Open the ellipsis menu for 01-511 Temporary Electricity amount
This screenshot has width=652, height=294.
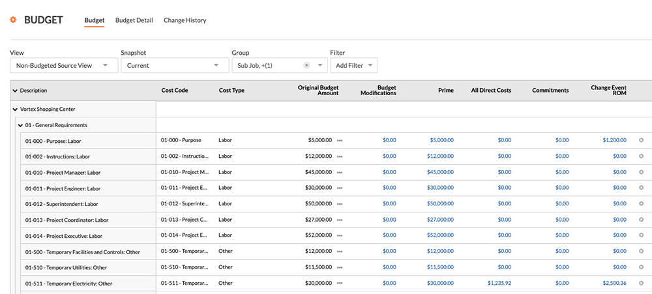[340, 283]
